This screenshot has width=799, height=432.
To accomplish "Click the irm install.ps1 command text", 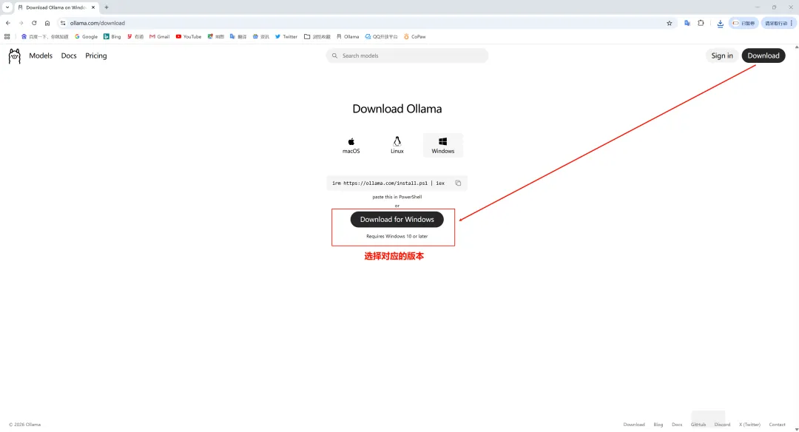I will pyautogui.click(x=388, y=183).
